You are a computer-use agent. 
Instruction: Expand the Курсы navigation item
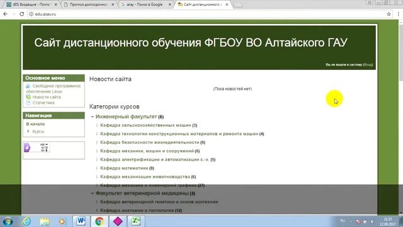click(28, 131)
